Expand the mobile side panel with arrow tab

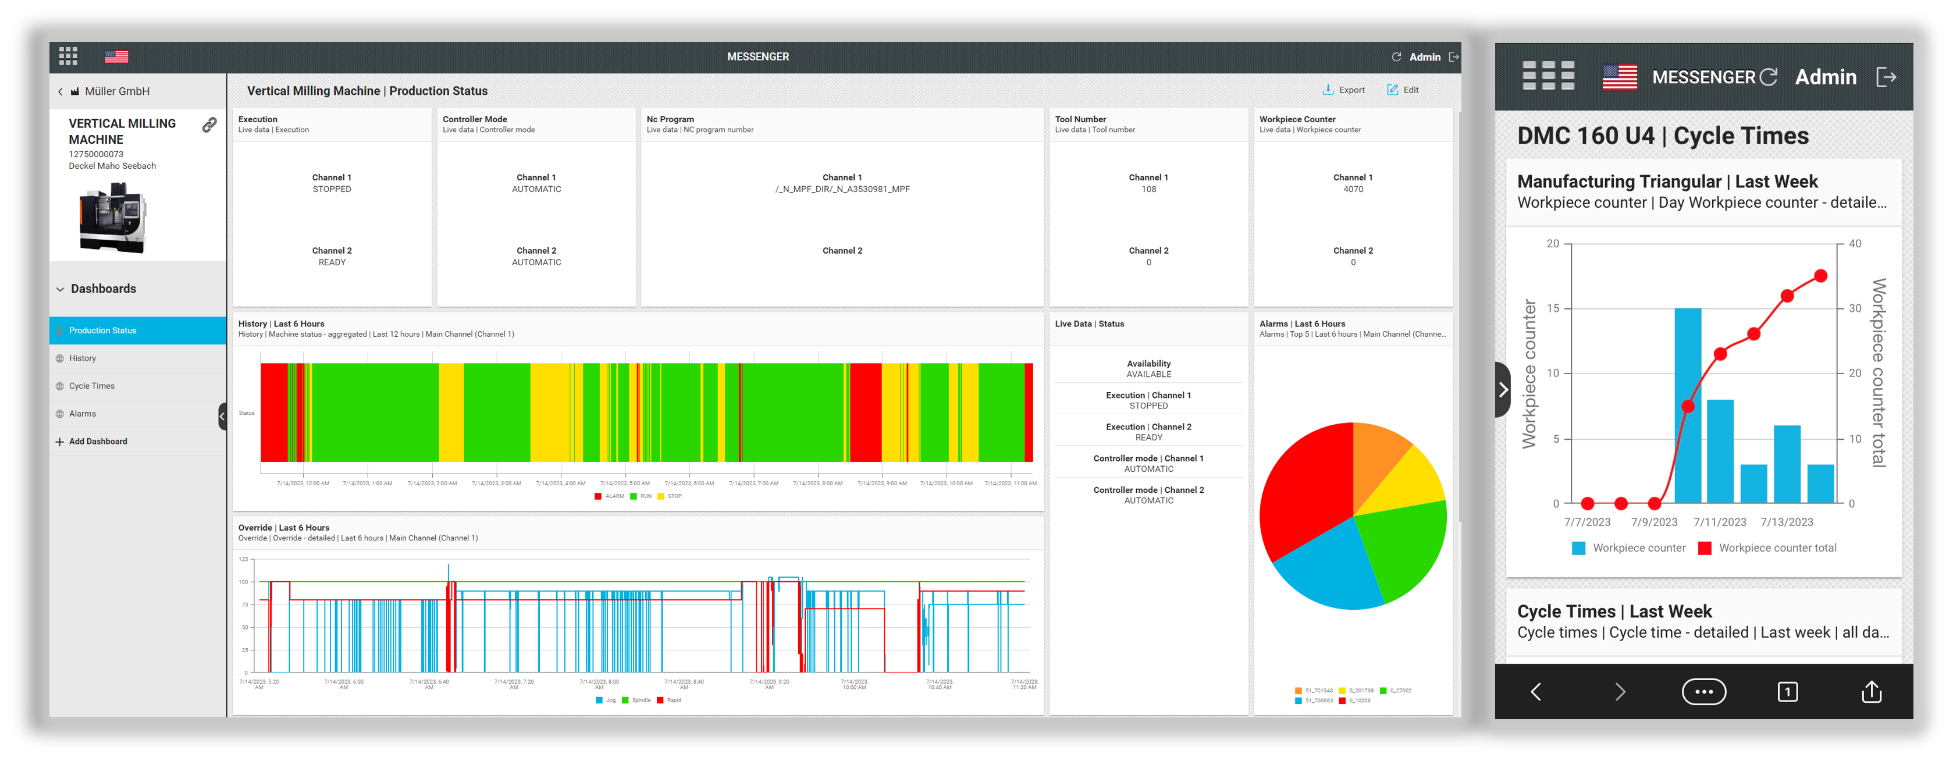1503,390
